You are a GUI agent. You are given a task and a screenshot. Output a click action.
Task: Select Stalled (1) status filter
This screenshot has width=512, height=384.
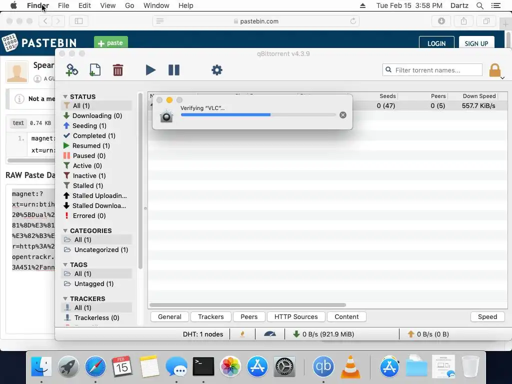(96, 185)
